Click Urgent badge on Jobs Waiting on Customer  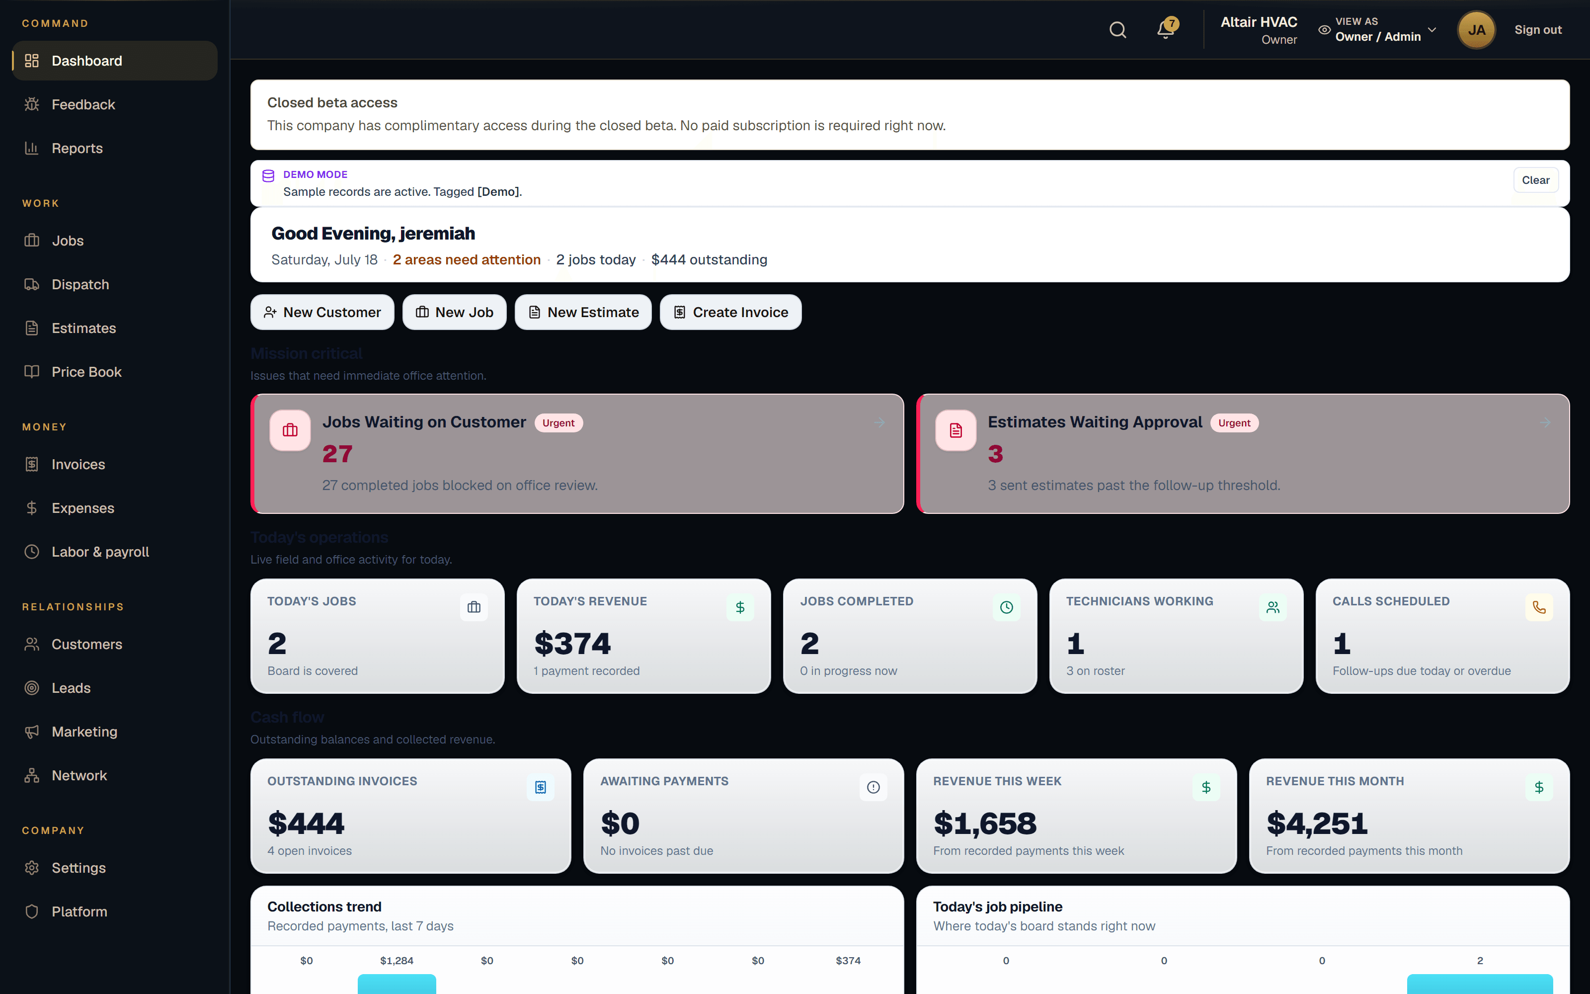(558, 423)
